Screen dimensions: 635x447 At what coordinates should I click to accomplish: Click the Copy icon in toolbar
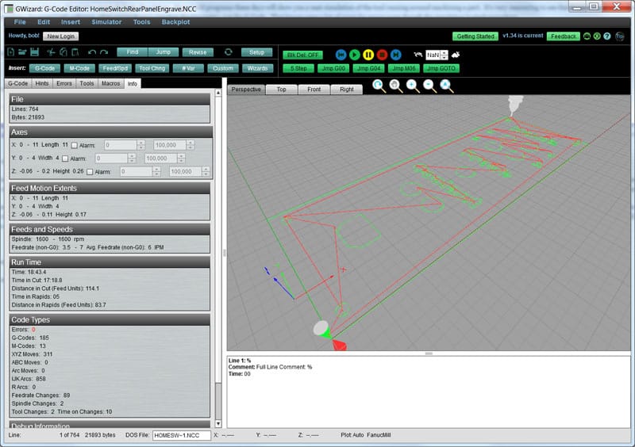63,52
